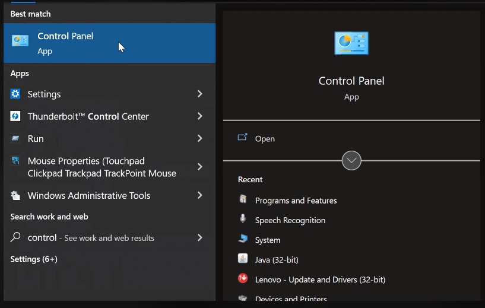Screen dimensions: 485x308
Task: Click the Java (32-bit) icon
Action: 243,258
